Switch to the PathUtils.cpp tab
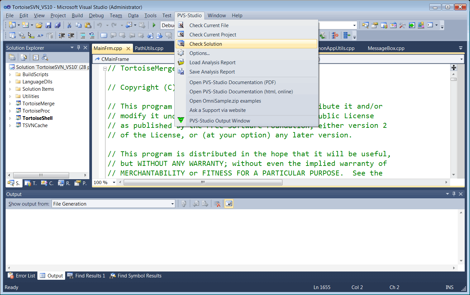Image resolution: width=470 pixels, height=295 pixels. click(x=149, y=48)
